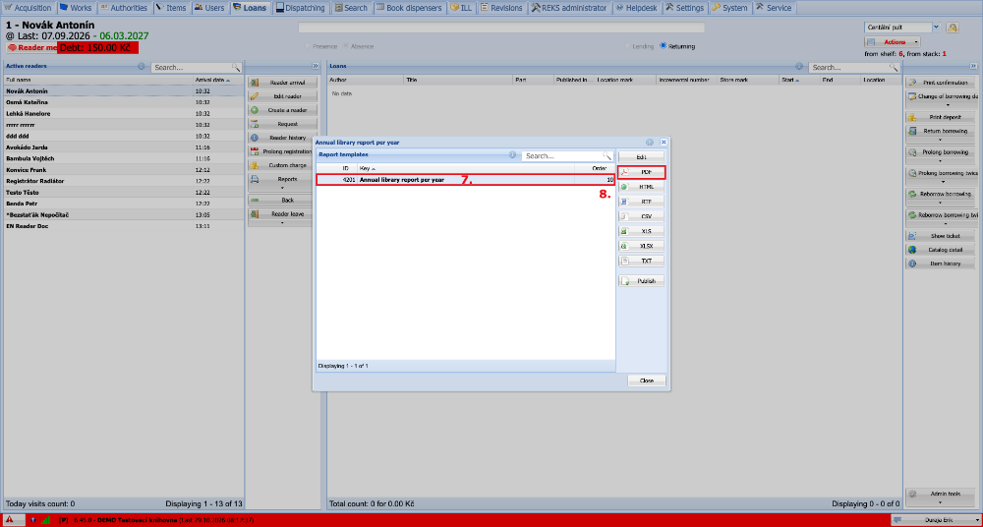
Task: Export the report as RTF
Action: tap(641, 202)
